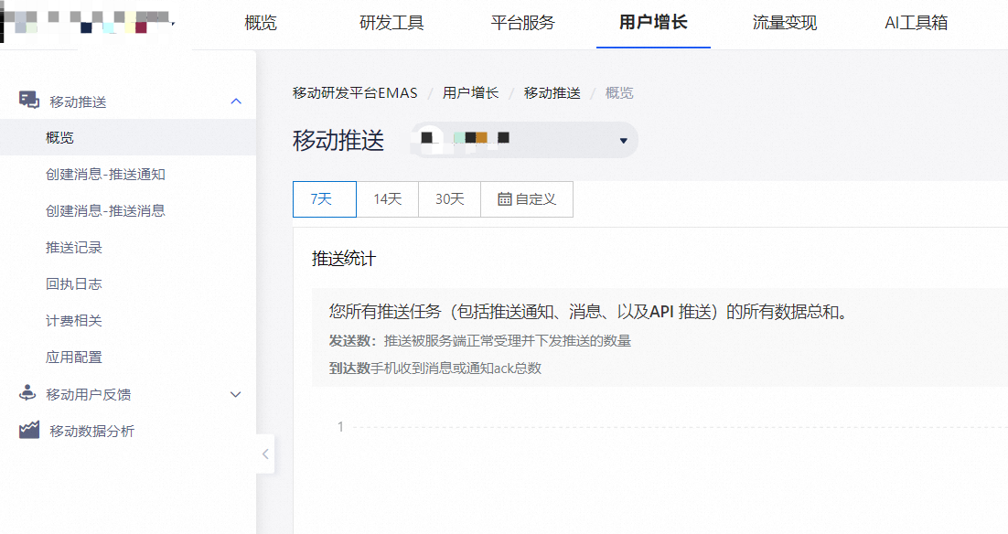Select the 30天 time range
The image size is (1008, 534).
click(449, 199)
